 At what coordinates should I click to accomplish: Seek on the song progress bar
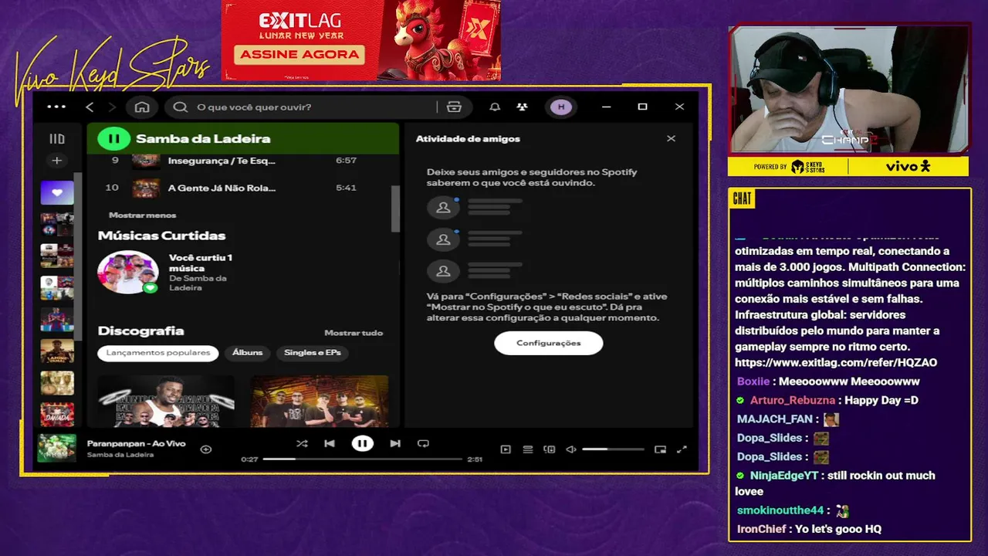[362, 459]
